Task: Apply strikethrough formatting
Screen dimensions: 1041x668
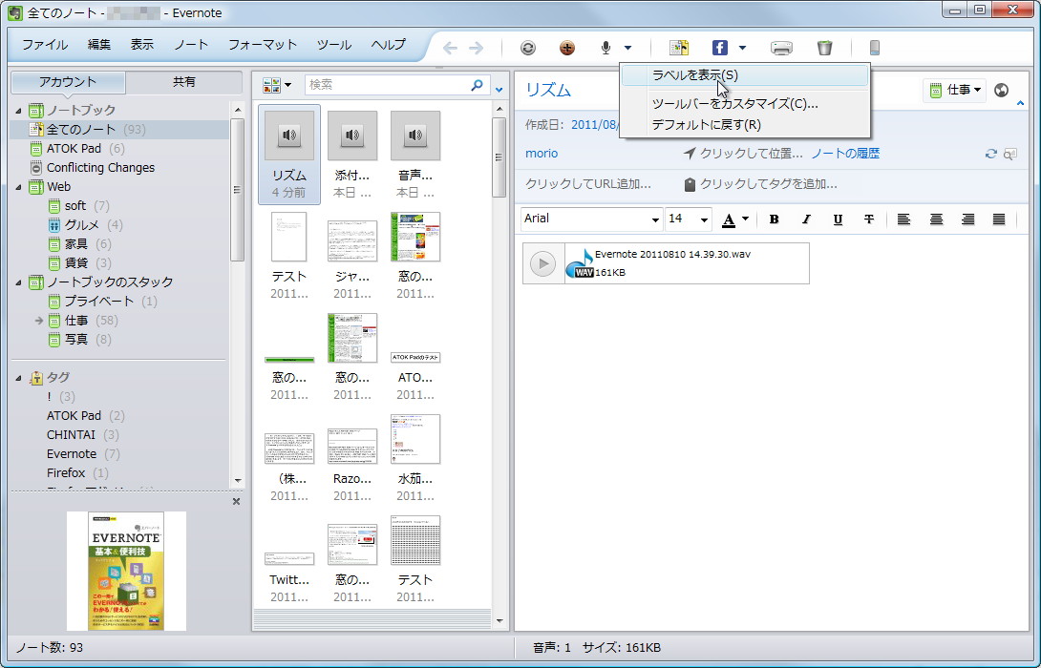Action: pos(869,219)
